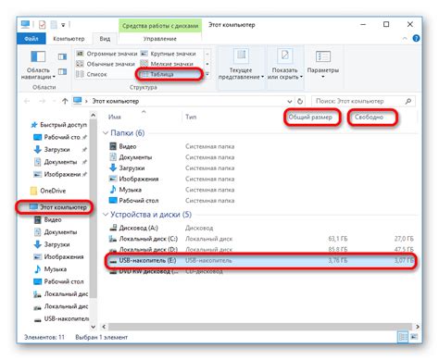Open pinned Документы in Quick access
This screenshot has width=439, height=360.
(x=60, y=162)
